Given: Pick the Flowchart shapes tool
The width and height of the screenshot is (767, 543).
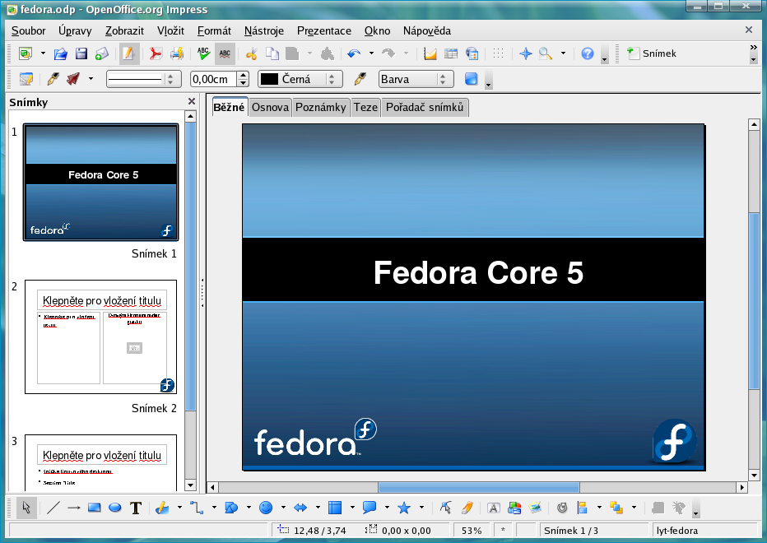Looking at the screenshot, I should (x=335, y=508).
